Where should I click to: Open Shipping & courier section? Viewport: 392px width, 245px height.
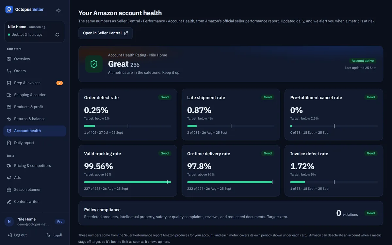pyautogui.click(x=35, y=95)
